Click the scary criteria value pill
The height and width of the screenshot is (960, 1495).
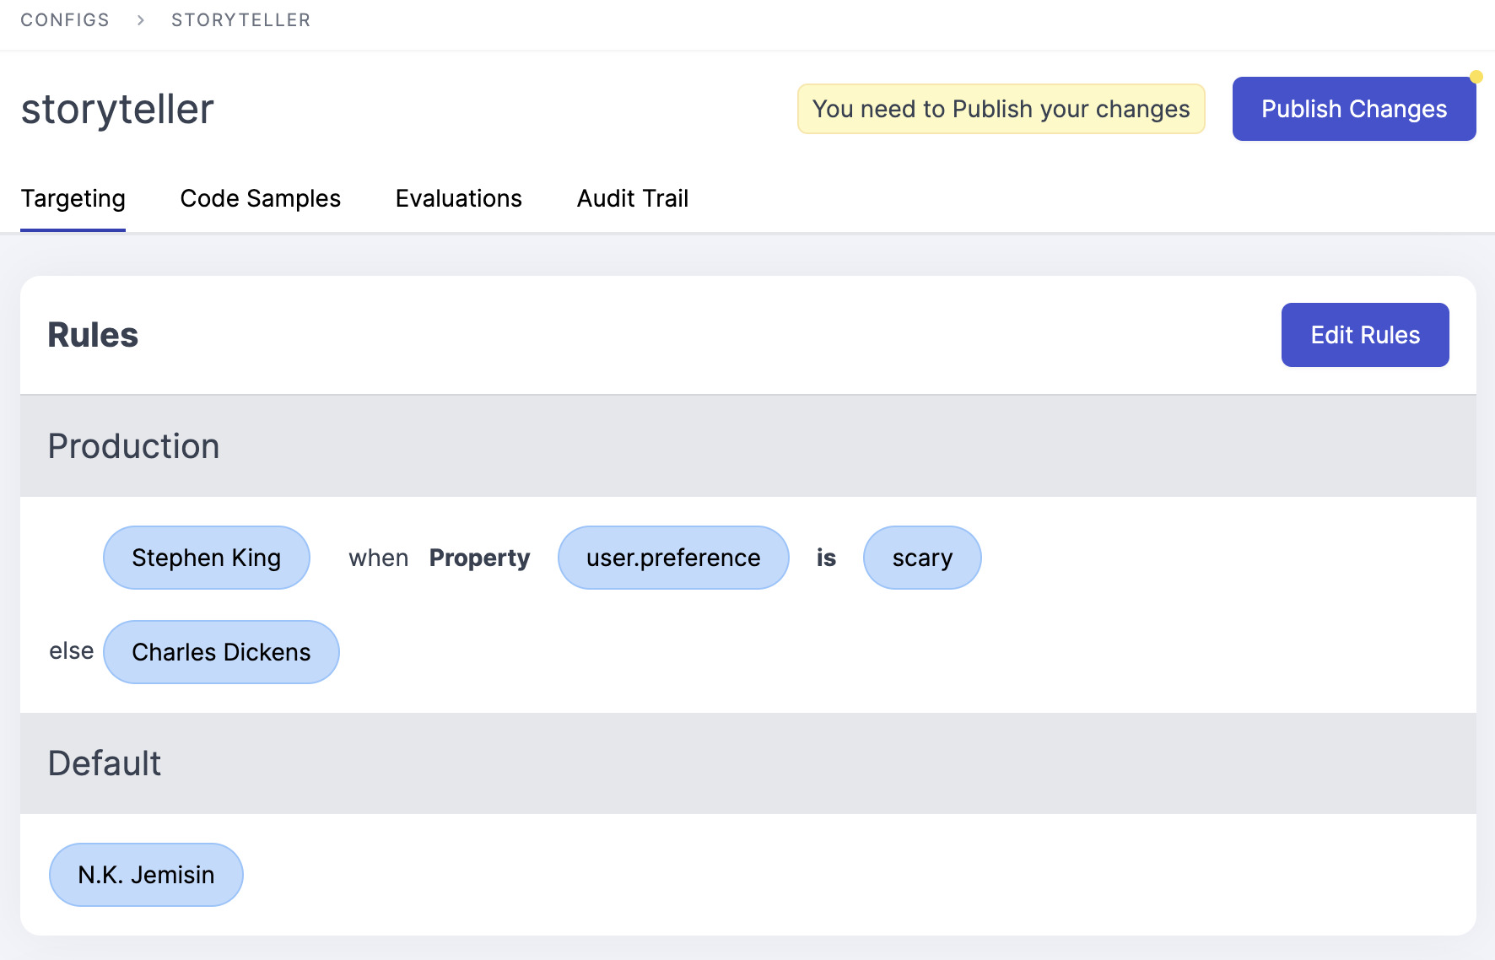coord(921,558)
